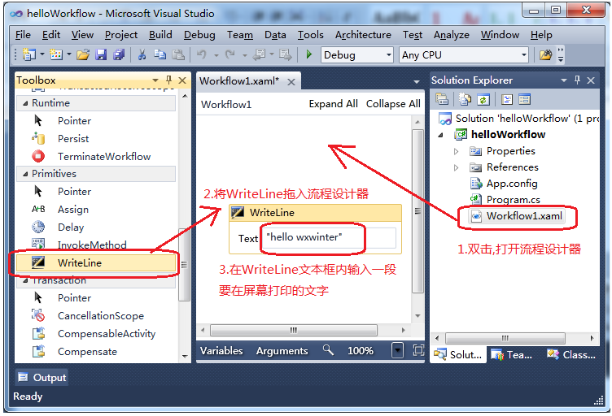Switch to the Class View tab
612x416 pixels.
571,355
